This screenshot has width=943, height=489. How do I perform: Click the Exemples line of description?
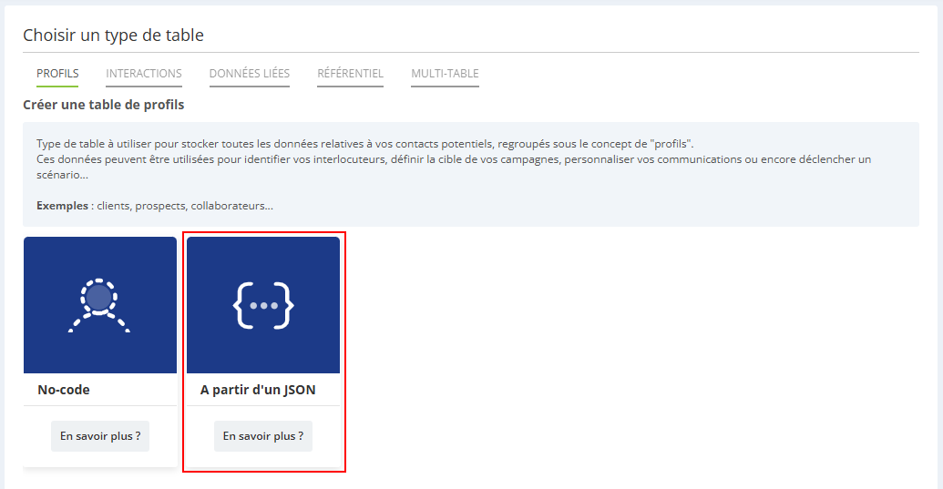coord(155,206)
